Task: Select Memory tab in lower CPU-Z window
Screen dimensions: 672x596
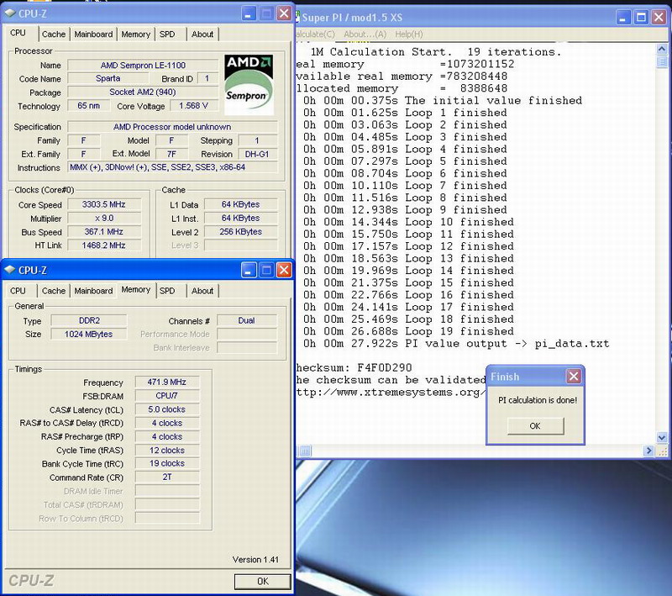Action: pos(135,290)
